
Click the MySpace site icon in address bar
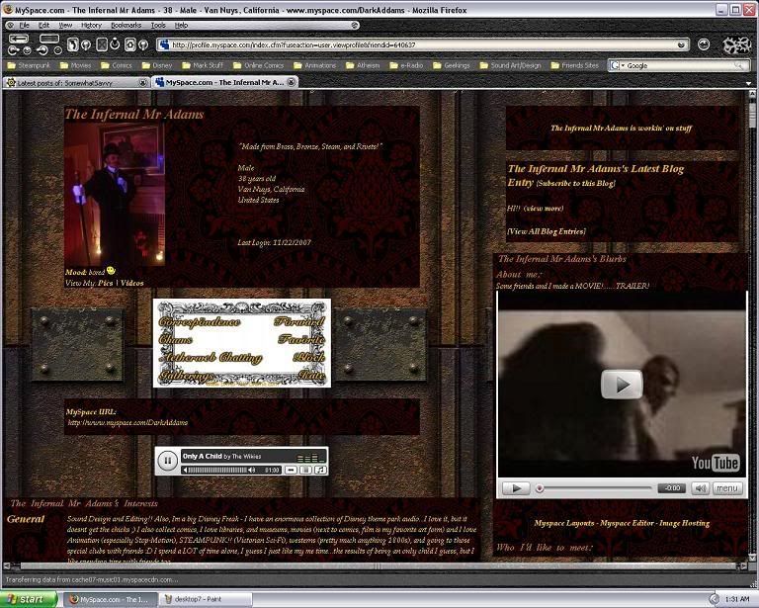[165, 45]
